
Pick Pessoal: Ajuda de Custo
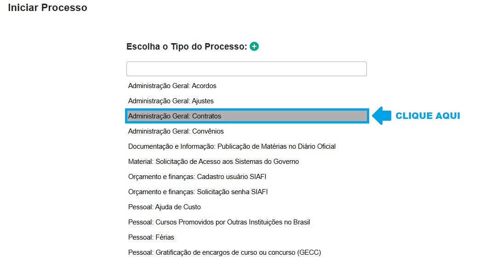[165, 207]
